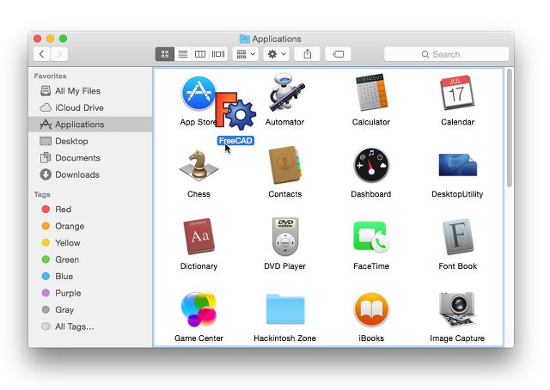Open the Dictionary app icon
The image size is (550, 390).
tap(199, 236)
